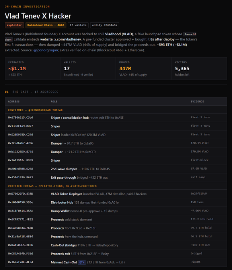The image size is (232, 270).
Task: Click the Distributor Hub role text
Action: (62, 202)
